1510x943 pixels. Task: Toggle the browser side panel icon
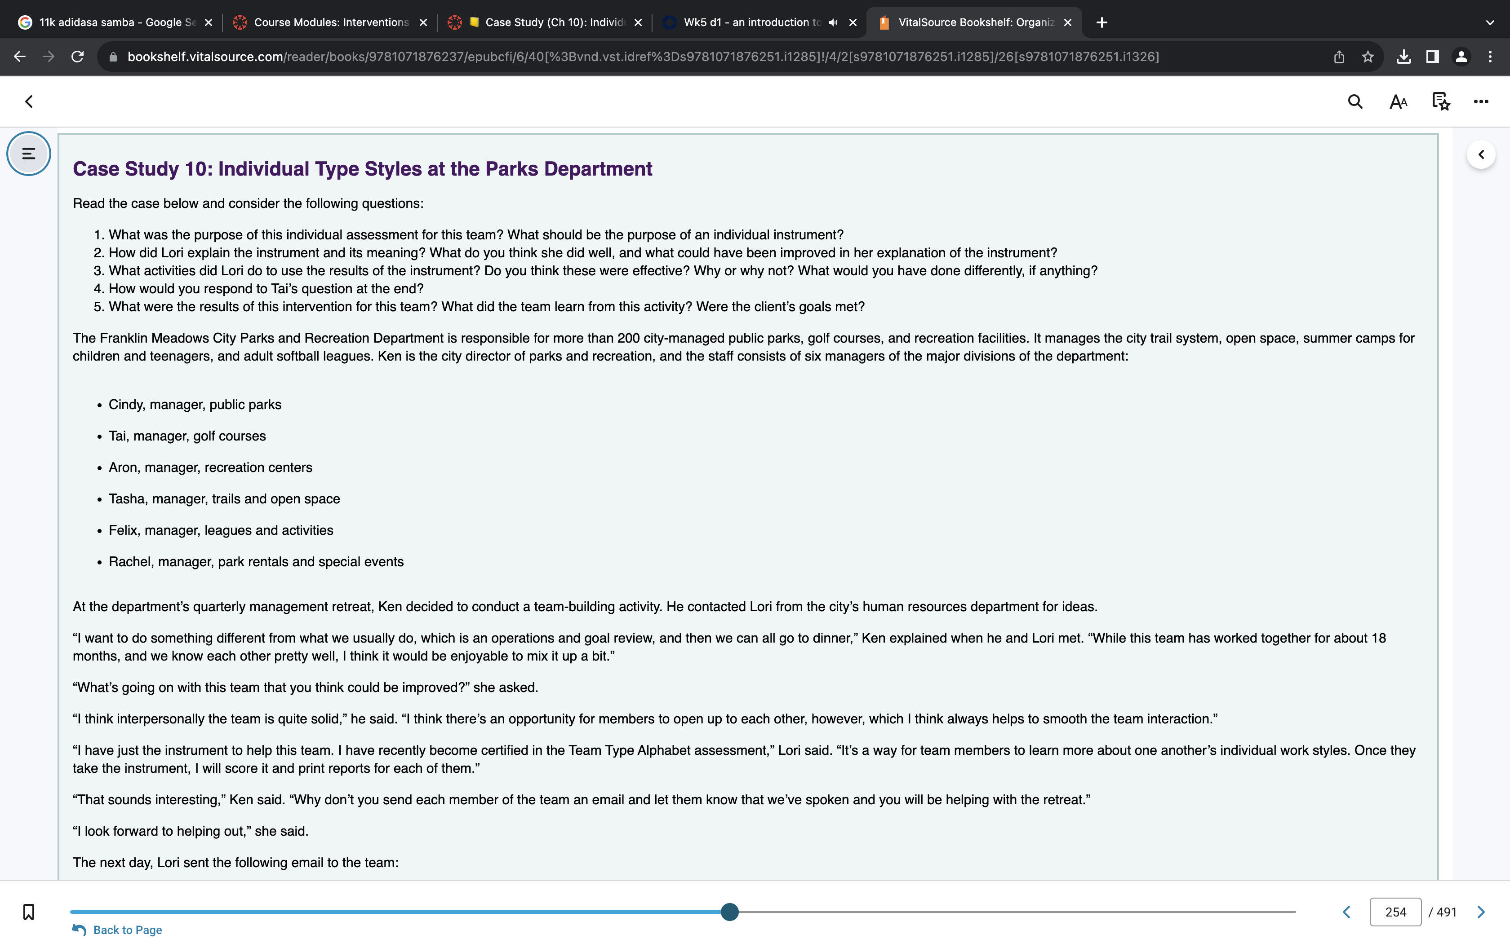1433,57
